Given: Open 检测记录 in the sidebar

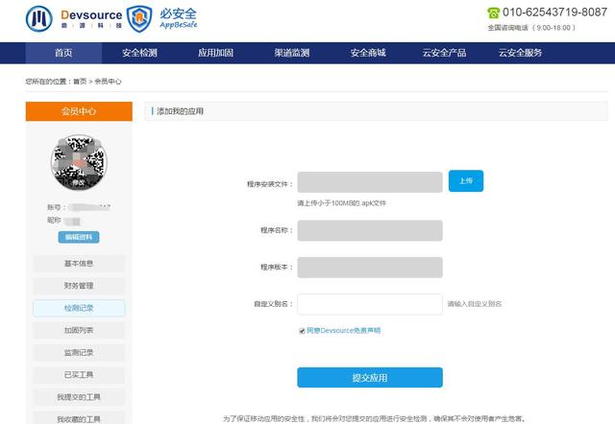Looking at the screenshot, I should 79,308.
